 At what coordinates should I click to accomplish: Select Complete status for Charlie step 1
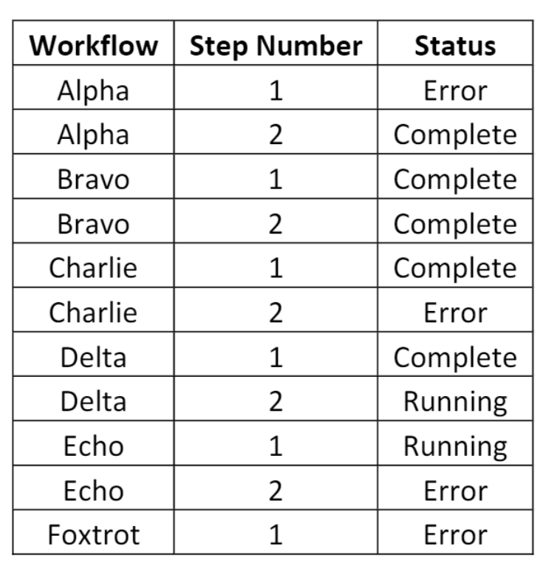455,266
